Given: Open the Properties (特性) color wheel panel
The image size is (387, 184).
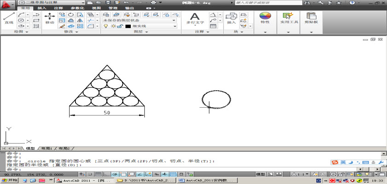Looking at the screenshot, I should (265, 17).
